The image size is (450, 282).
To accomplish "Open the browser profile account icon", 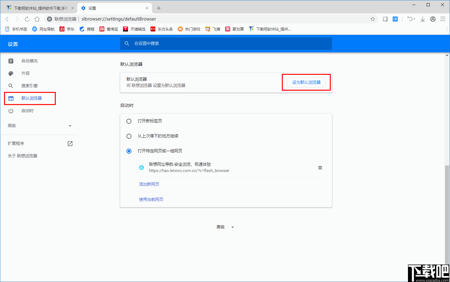I will (433, 19).
